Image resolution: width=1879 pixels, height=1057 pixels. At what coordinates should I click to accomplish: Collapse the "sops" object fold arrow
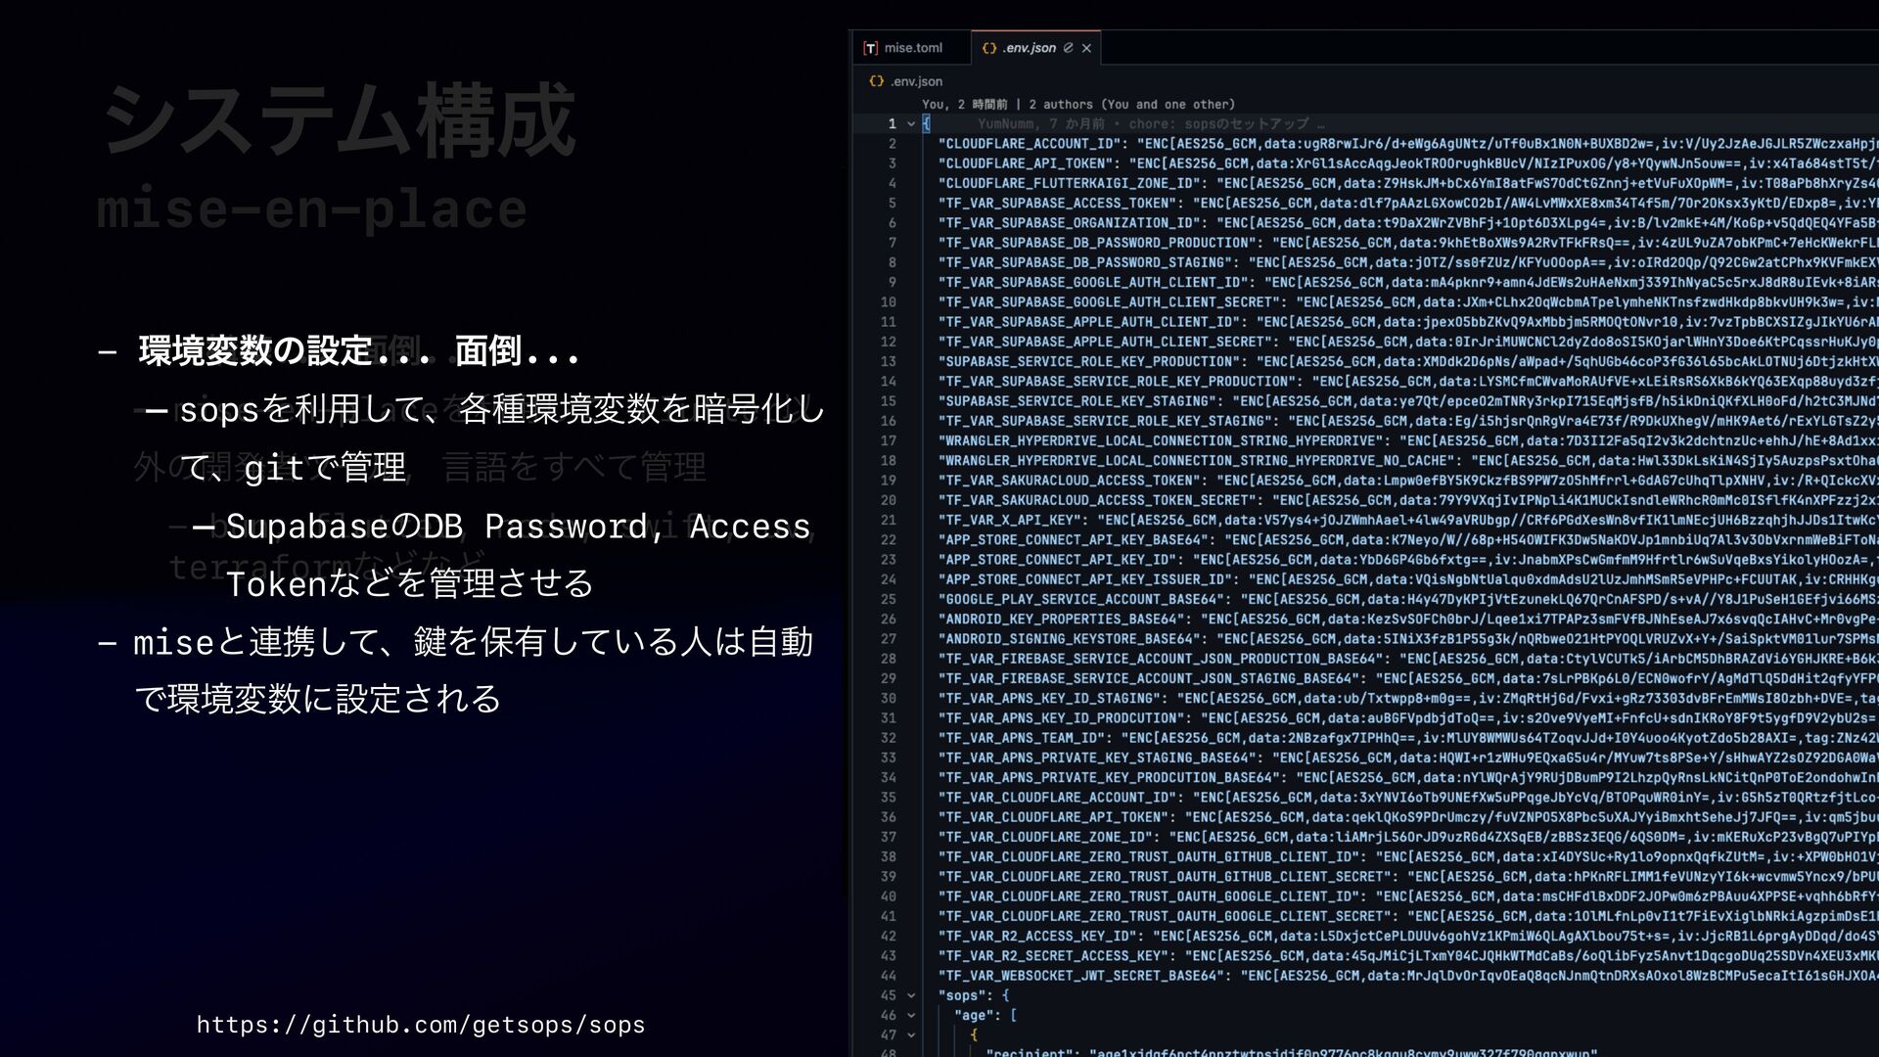911,995
